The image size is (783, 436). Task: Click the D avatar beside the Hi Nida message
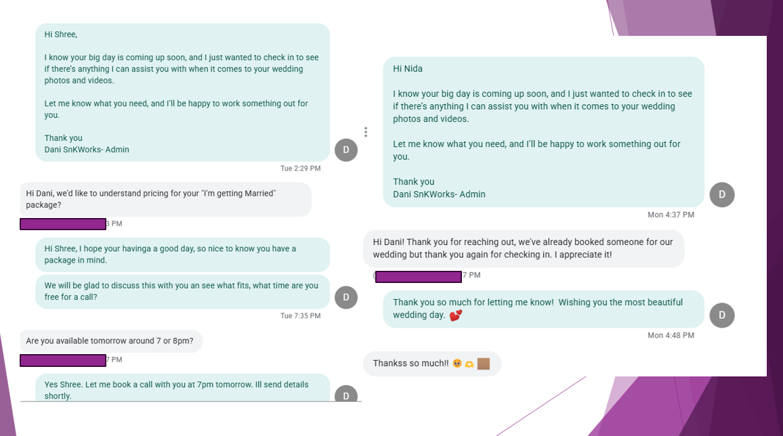[x=722, y=194]
